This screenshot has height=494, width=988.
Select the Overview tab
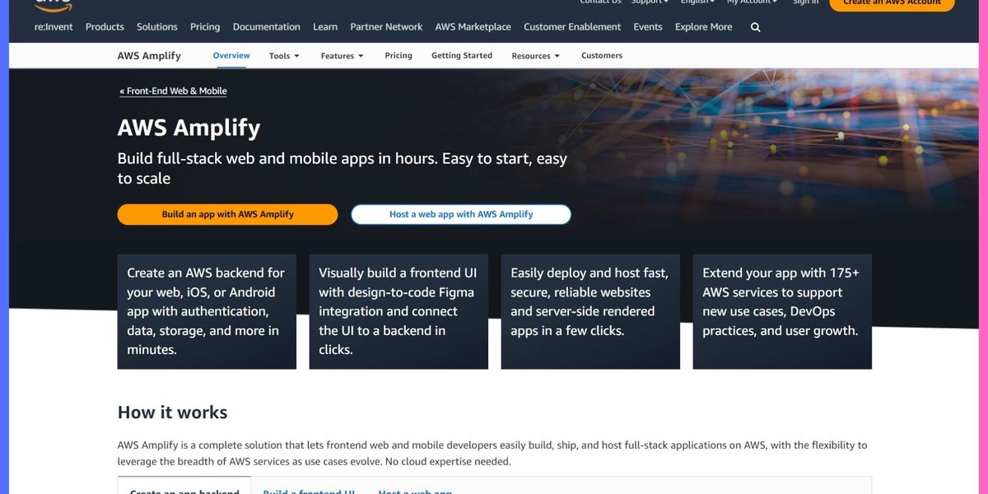click(231, 55)
